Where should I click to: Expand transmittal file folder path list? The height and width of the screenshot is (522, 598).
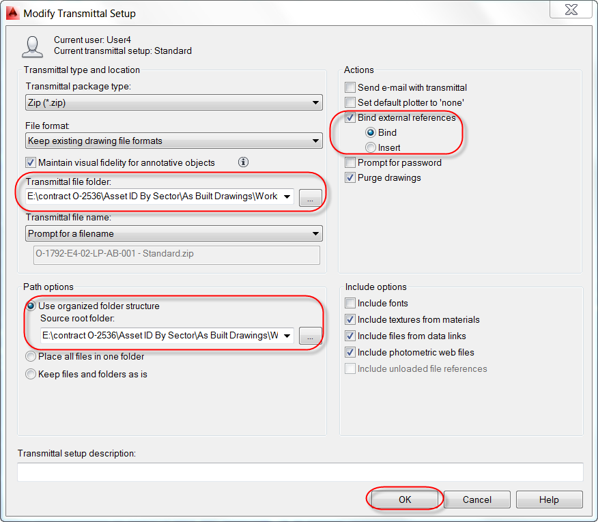click(x=287, y=197)
